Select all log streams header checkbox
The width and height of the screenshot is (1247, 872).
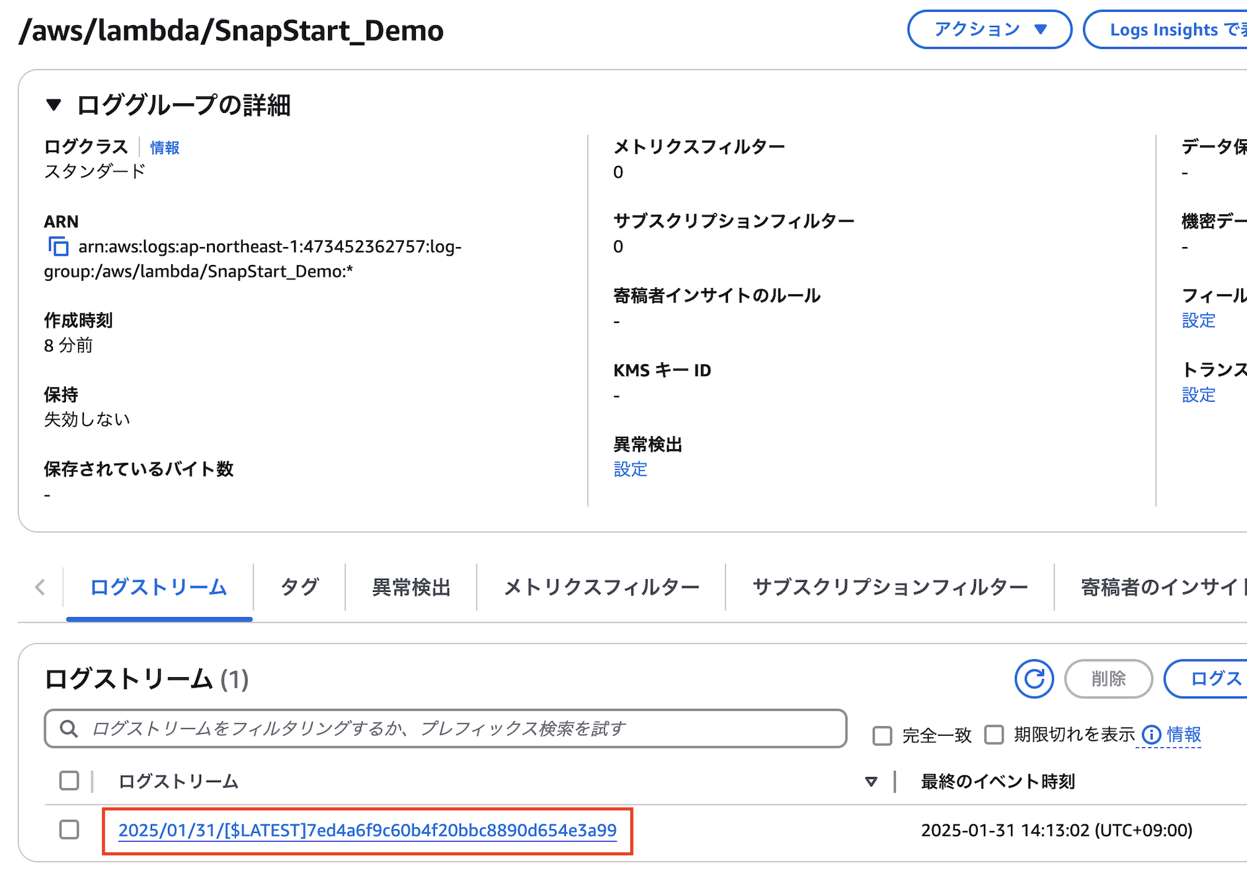point(69,781)
